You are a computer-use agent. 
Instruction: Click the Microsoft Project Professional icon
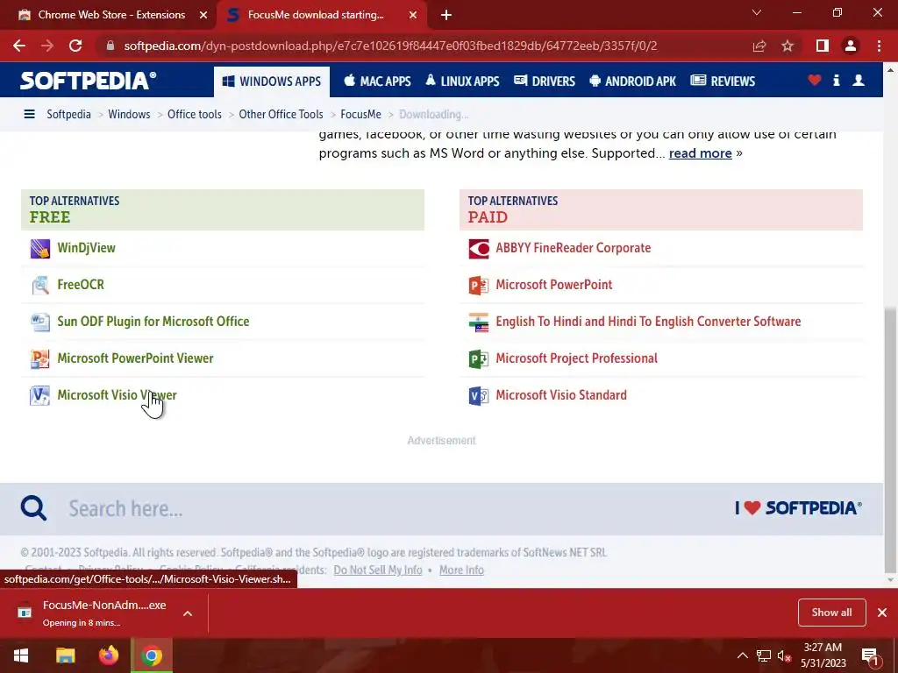(479, 358)
